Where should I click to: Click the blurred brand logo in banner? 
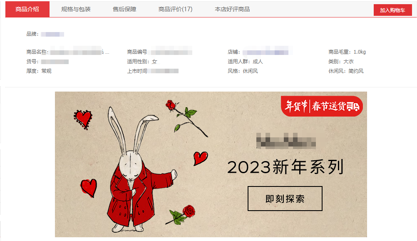click(x=286, y=141)
